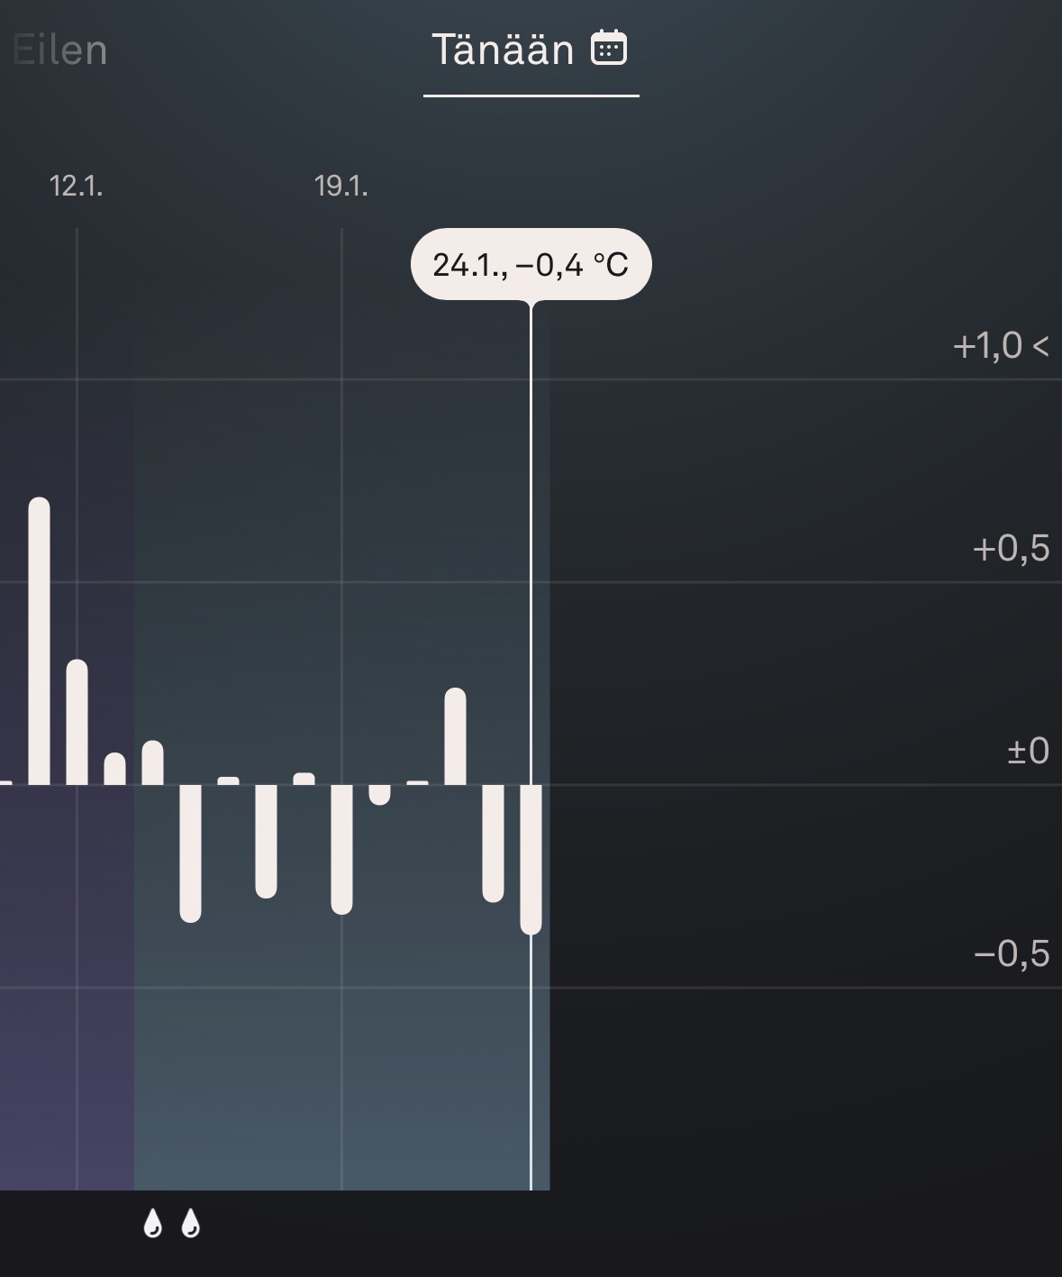
Task: Tap the +1,0 < axis label
Action: tap(1000, 346)
